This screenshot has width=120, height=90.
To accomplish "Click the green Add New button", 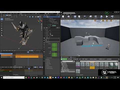I will [64, 59].
